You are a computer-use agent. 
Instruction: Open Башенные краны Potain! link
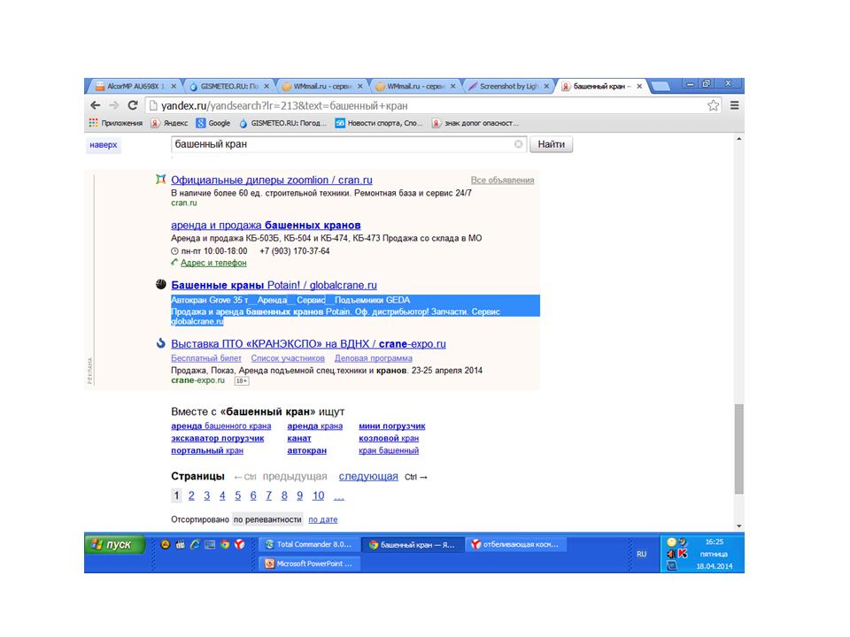[x=274, y=285]
